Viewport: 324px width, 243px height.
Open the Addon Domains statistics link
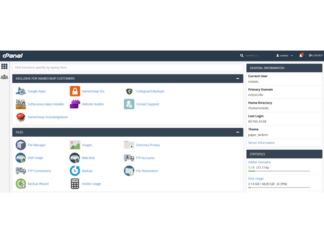click(259, 162)
